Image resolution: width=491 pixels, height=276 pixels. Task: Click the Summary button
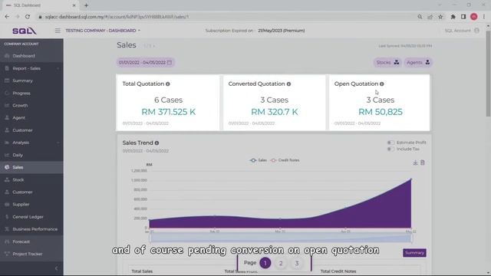(414, 253)
